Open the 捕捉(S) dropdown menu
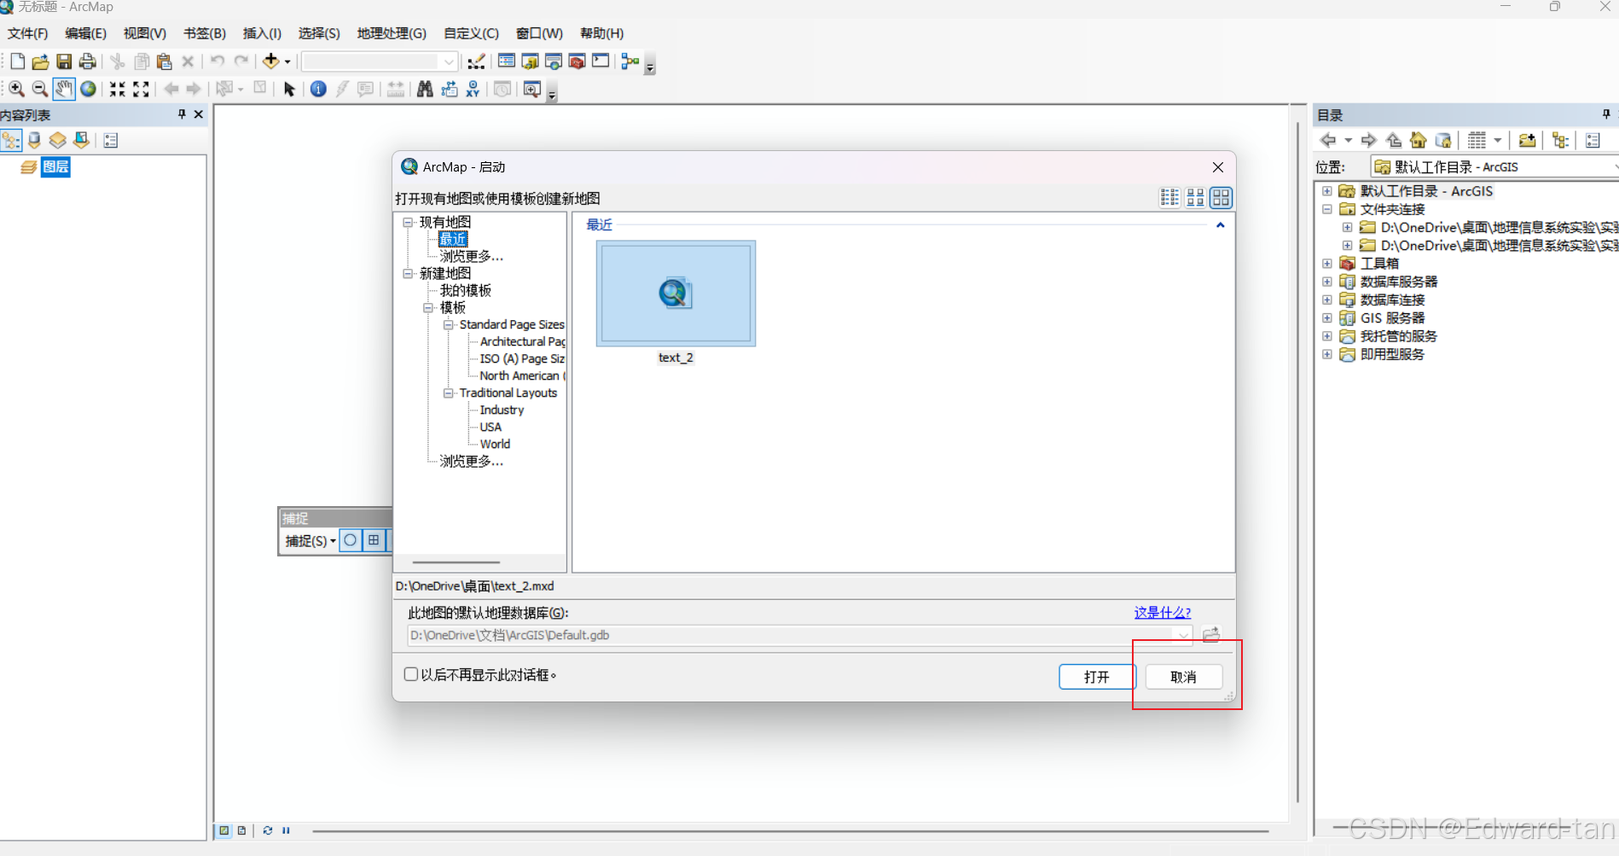This screenshot has height=856, width=1619. coord(309,540)
